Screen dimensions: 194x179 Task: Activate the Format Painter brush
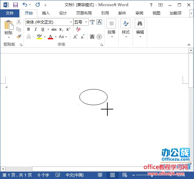[x=19, y=36]
